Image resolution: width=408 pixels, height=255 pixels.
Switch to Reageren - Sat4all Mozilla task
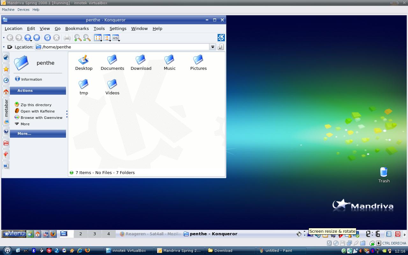point(150,234)
